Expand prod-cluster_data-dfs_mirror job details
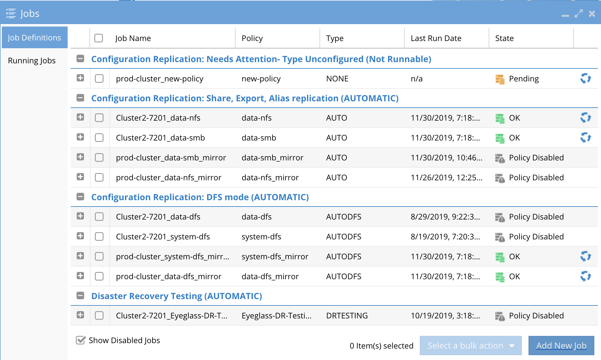Viewport: 601px width, 360px height. 80,276
